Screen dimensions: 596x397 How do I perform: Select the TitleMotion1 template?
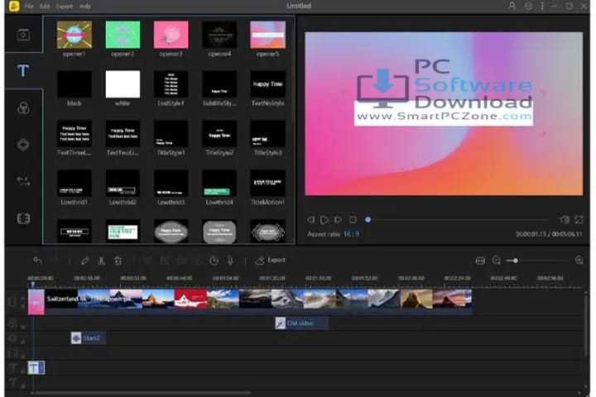(267, 183)
